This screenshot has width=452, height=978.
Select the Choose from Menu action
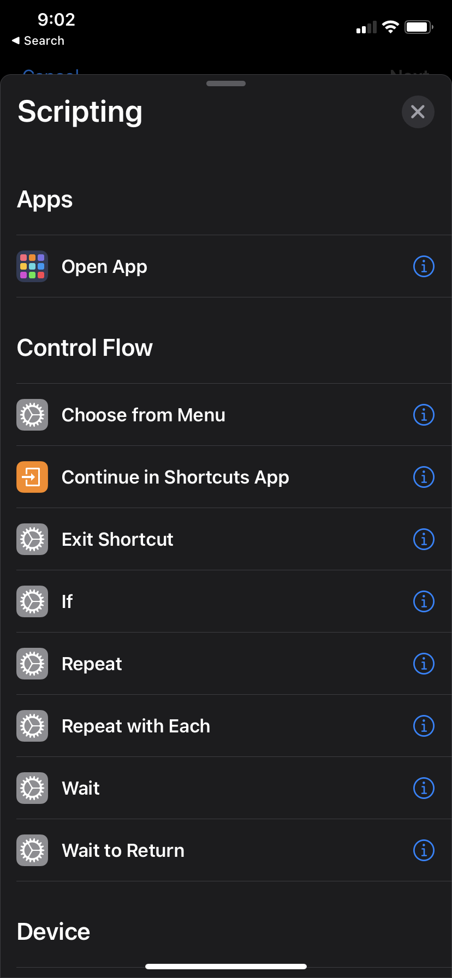[x=143, y=415]
